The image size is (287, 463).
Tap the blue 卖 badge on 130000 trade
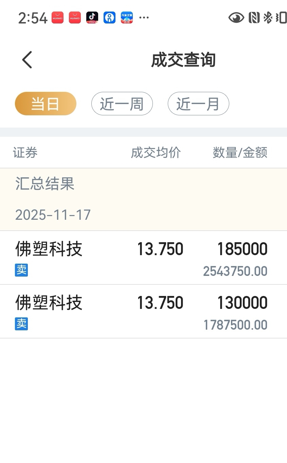click(x=21, y=324)
